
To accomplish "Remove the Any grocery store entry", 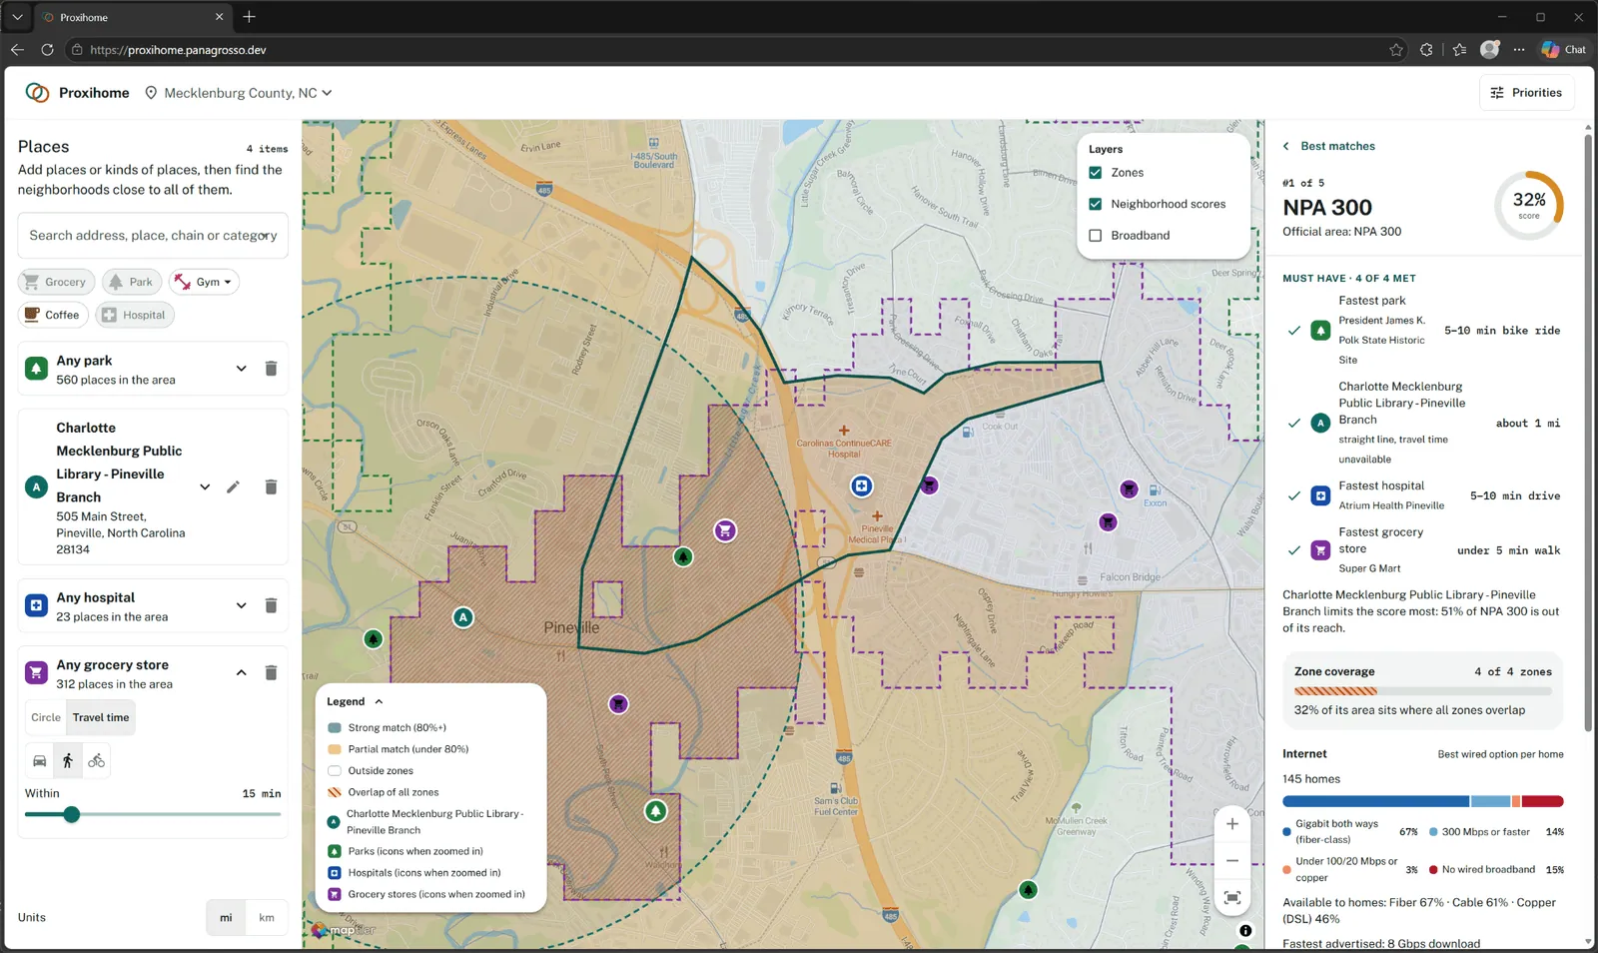I will pos(271,672).
